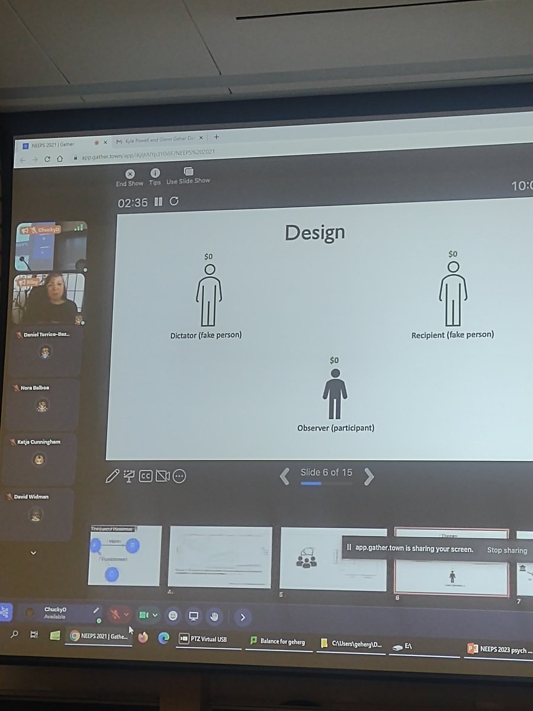Click the gather.town address bar
533x711 pixels.
(148, 155)
